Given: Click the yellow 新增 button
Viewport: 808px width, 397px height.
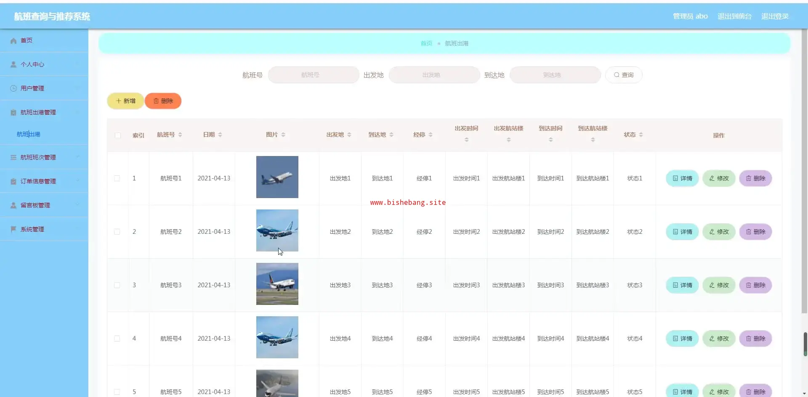Looking at the screenshot, I should [x=125, y=101].
